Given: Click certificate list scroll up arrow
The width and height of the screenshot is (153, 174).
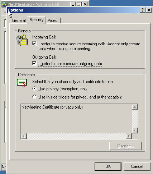Looking at the screenshot, I should point(135,107).
